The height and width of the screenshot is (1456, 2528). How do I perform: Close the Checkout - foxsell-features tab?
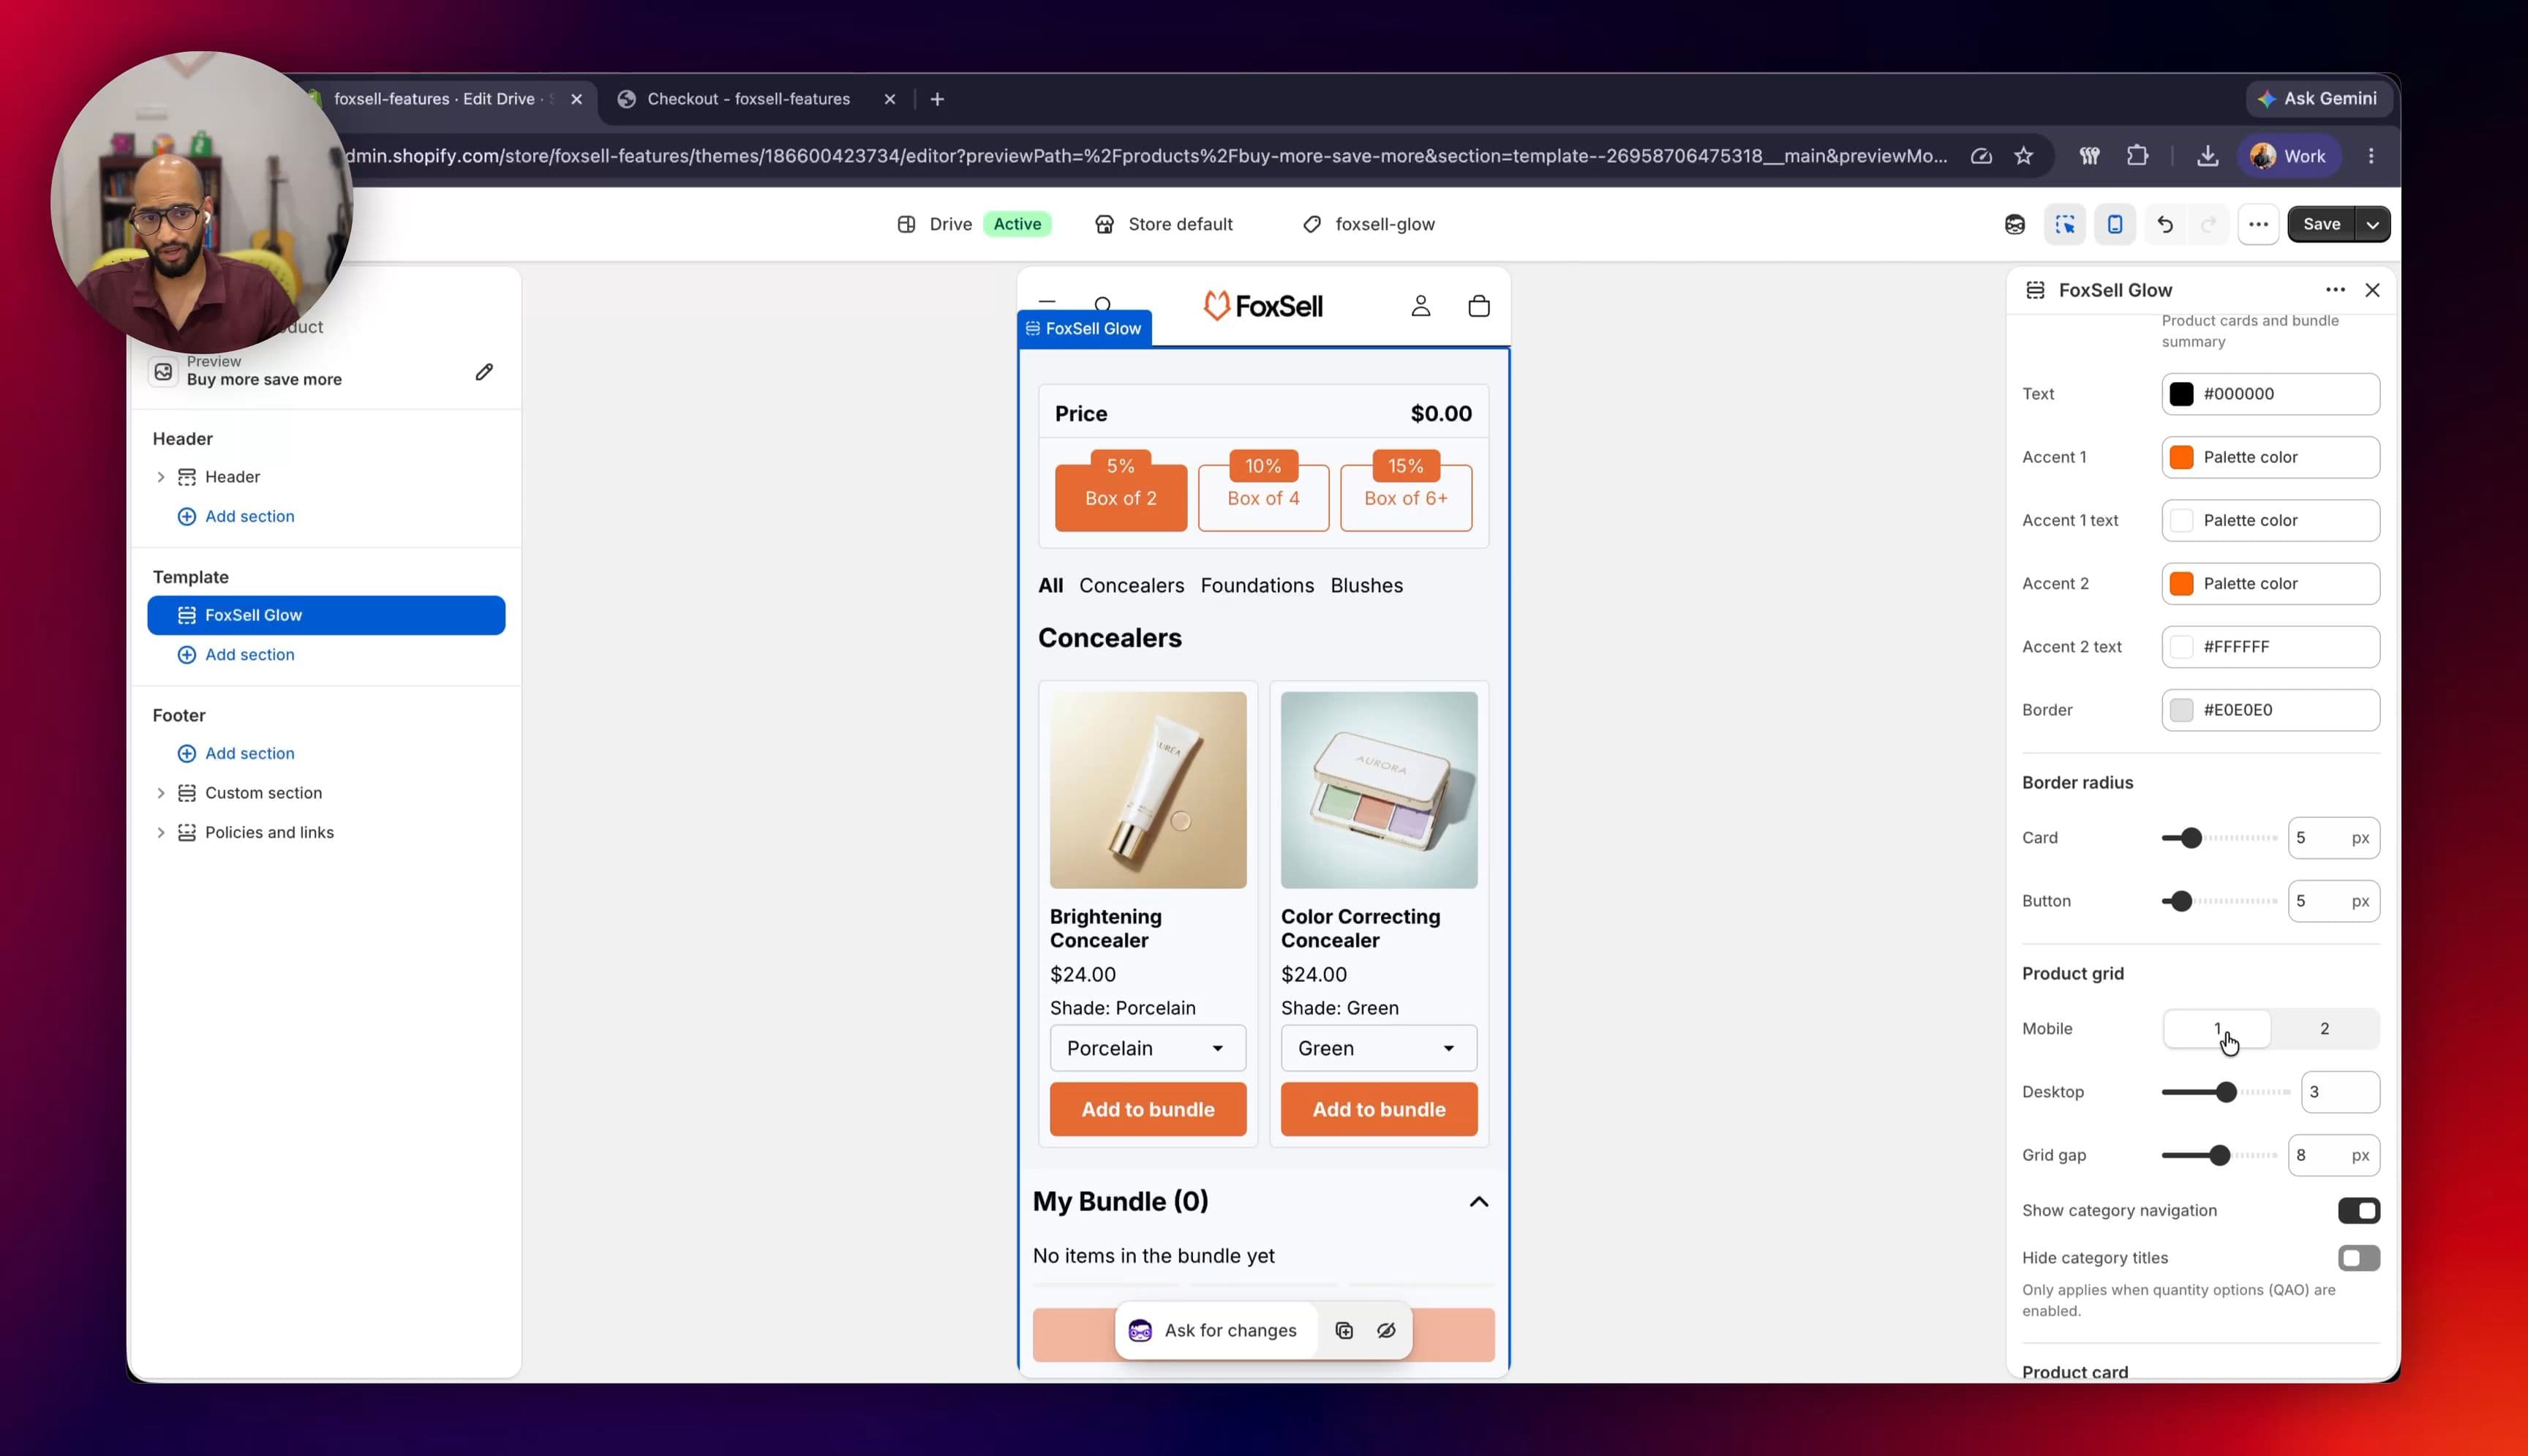click(889, 99)
